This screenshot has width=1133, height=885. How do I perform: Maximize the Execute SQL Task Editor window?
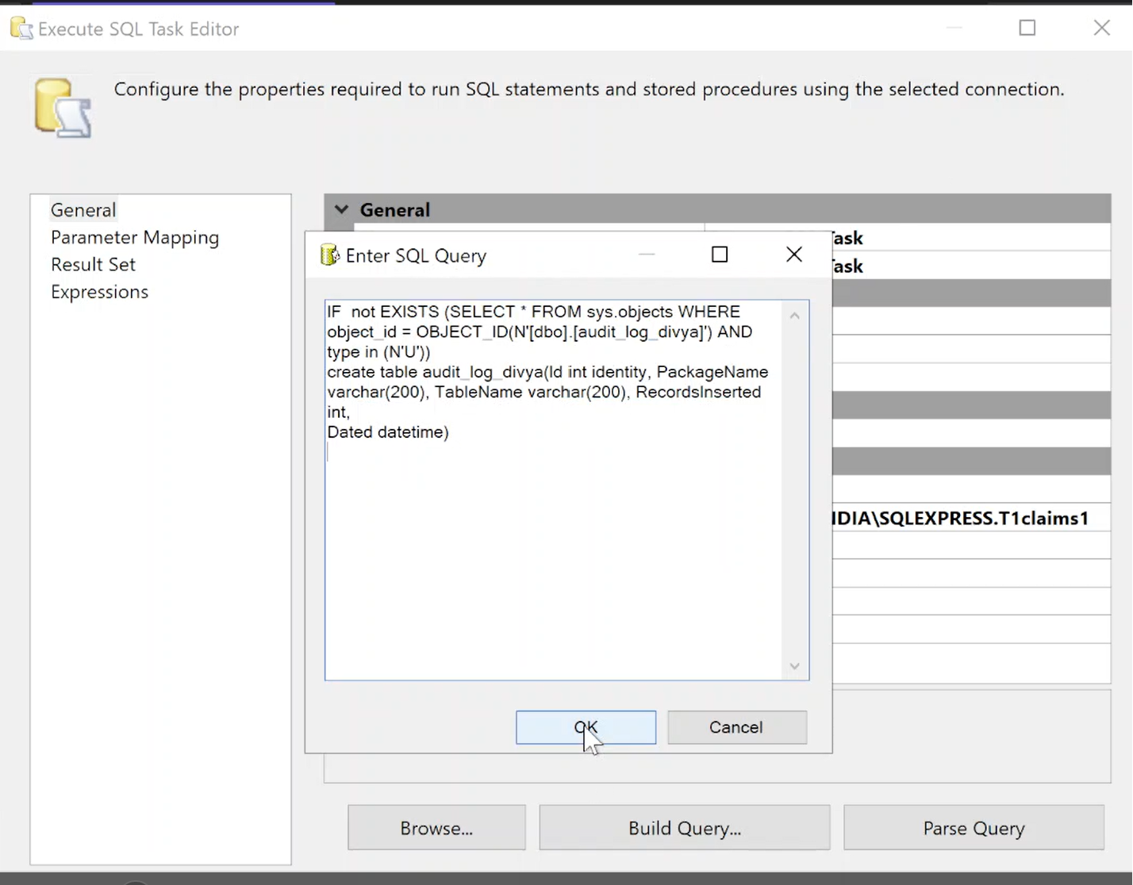(1027, 28)
